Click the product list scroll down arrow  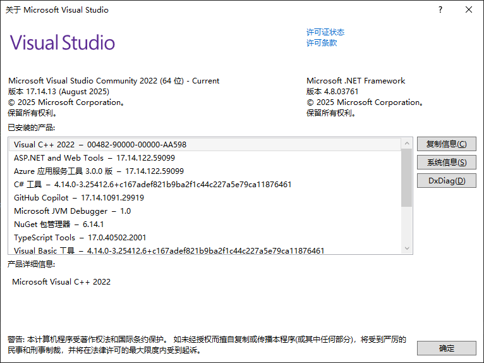407,248
